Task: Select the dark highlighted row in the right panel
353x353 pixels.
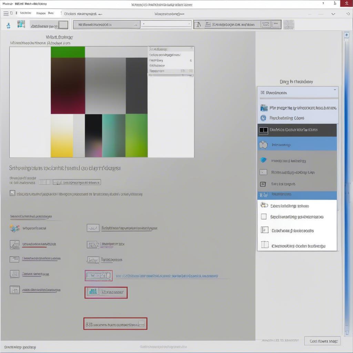Action: (297, 130)
